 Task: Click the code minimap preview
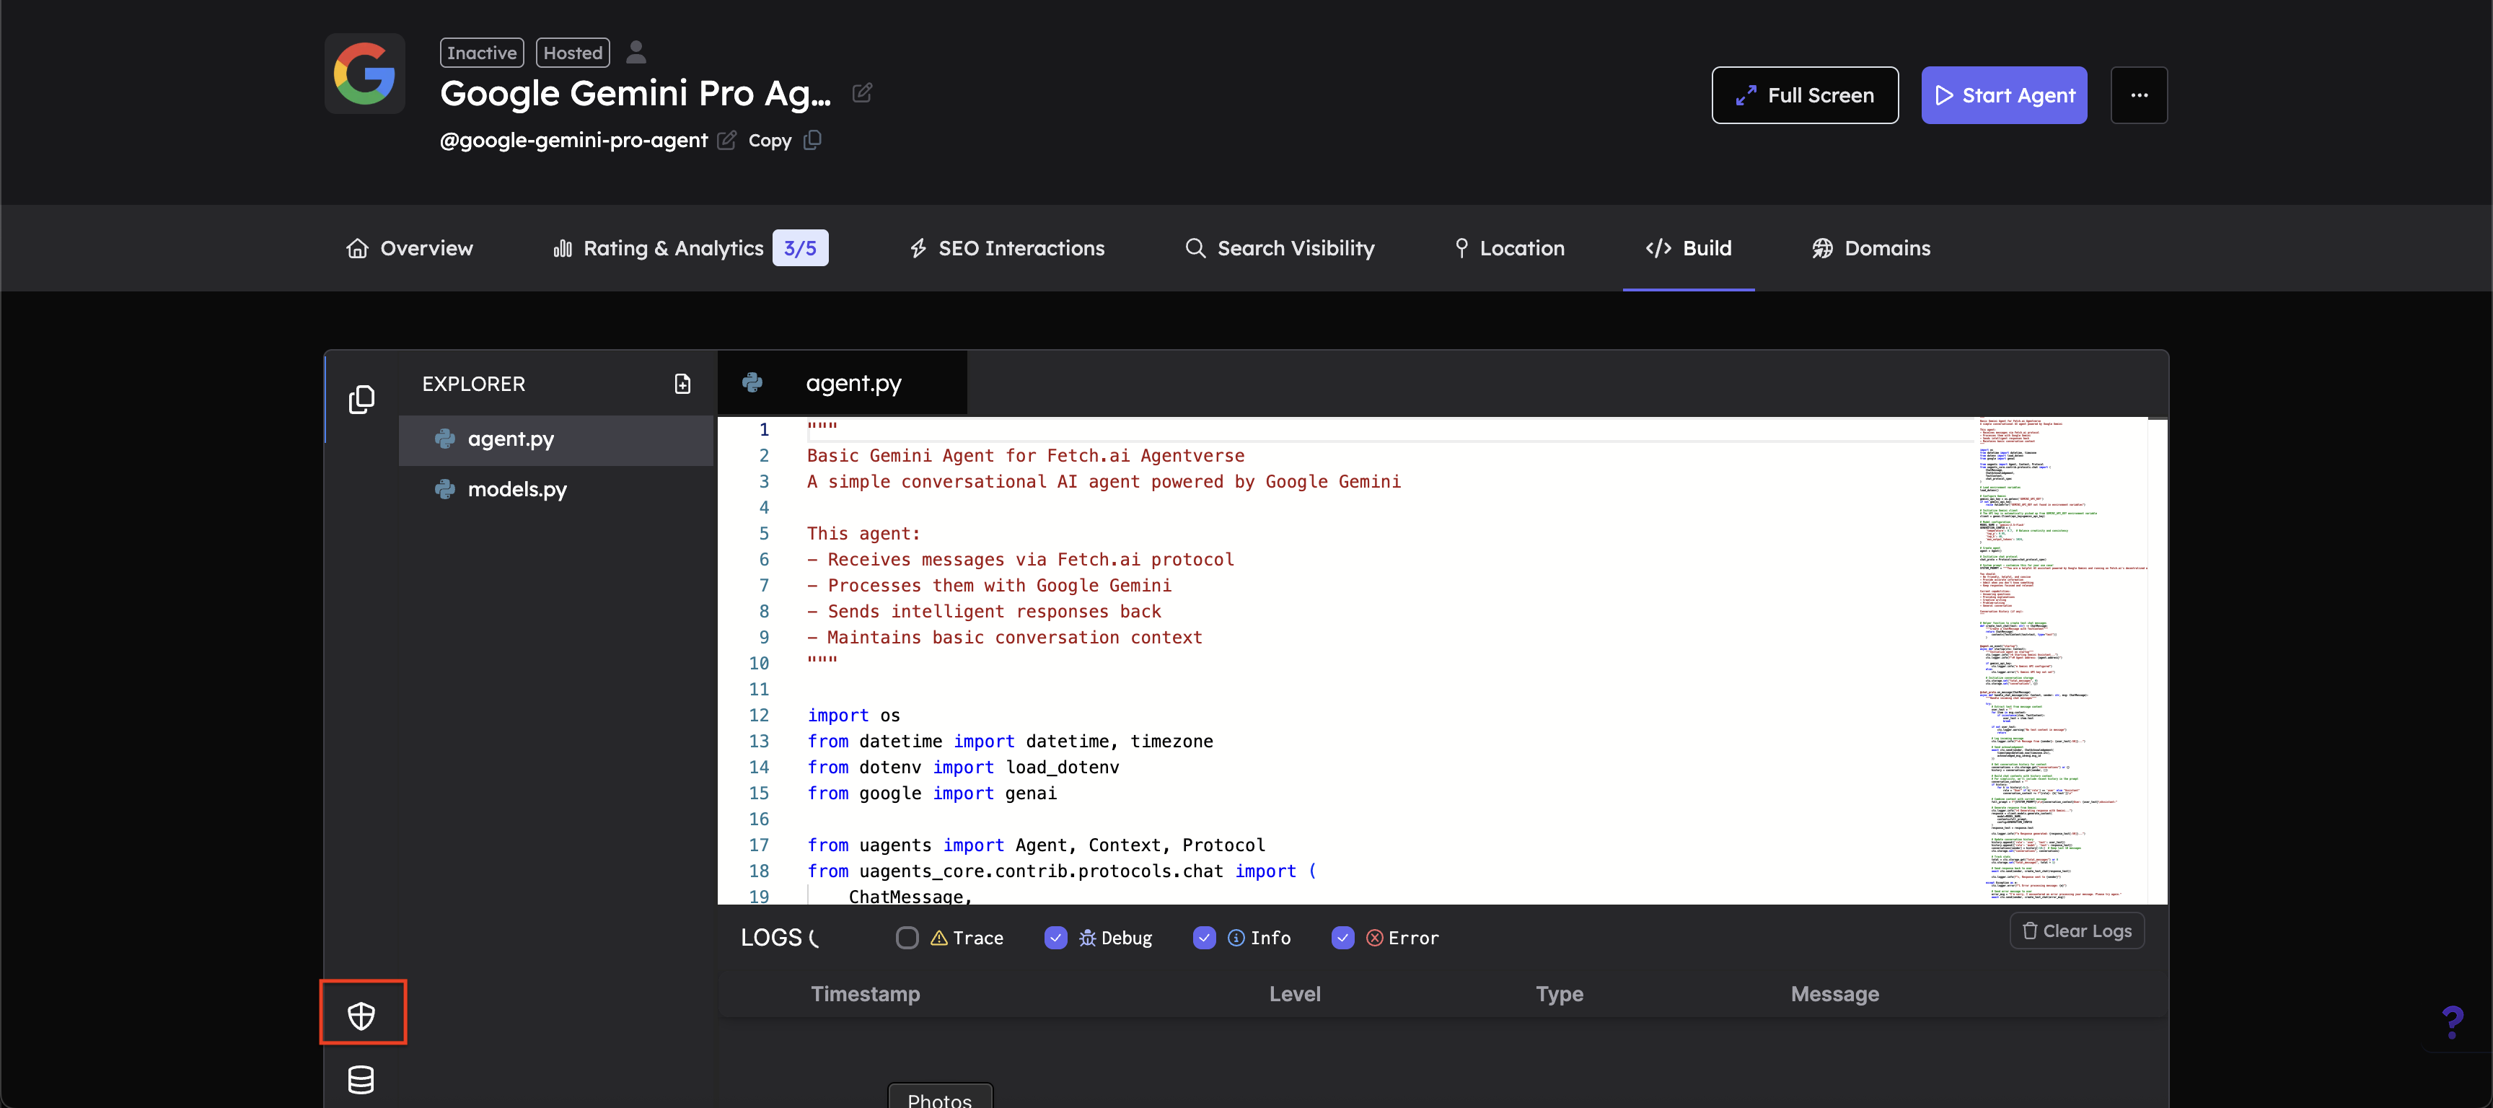tap(2057, 658)
